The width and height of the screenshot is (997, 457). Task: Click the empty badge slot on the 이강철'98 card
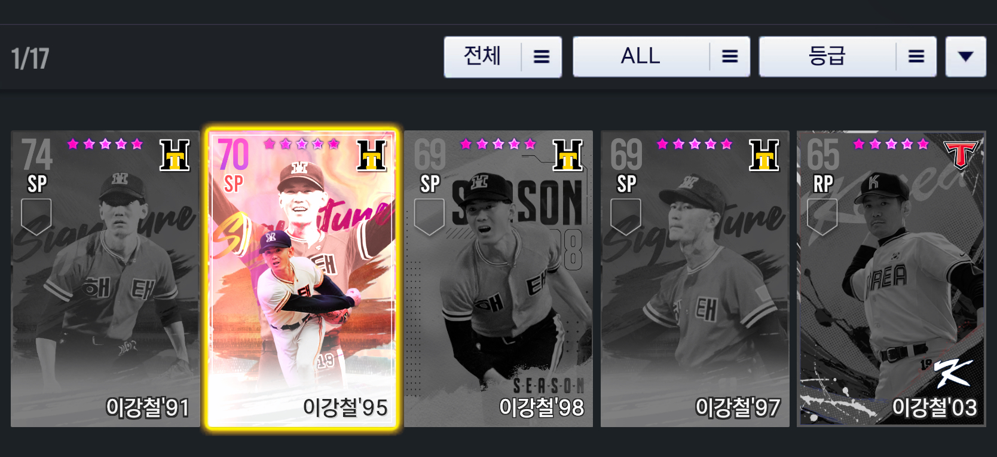coord(429,217)
